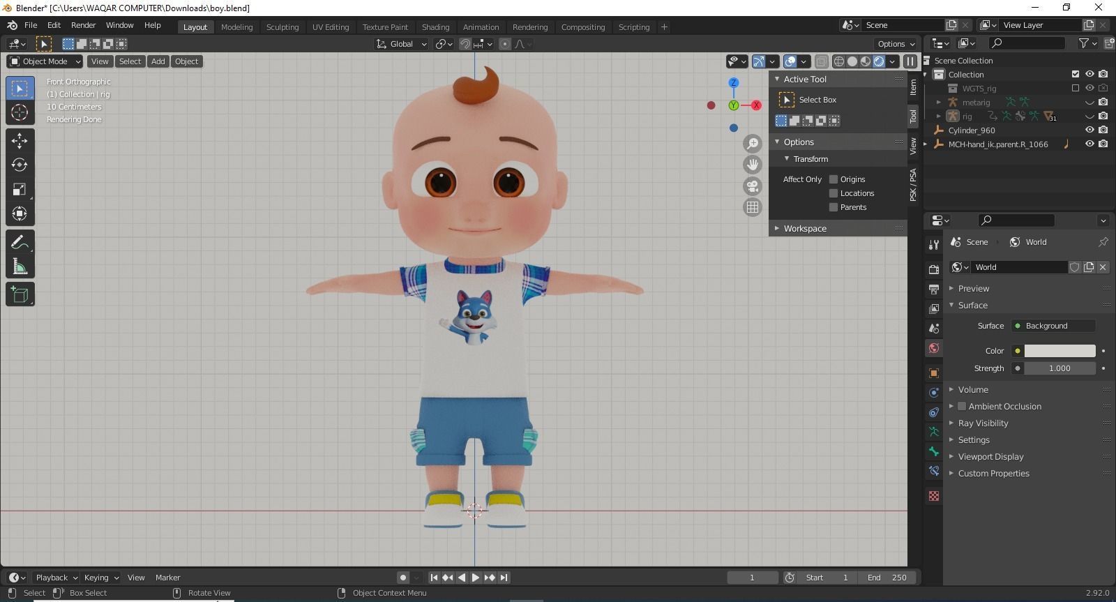This screenshot has height=602, width=1116.
Task: Switch to the Modeling workspace tab
Action: click(236, 27)
